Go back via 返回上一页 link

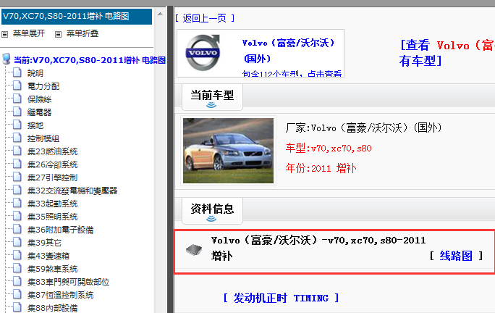(x=205, y=18)
